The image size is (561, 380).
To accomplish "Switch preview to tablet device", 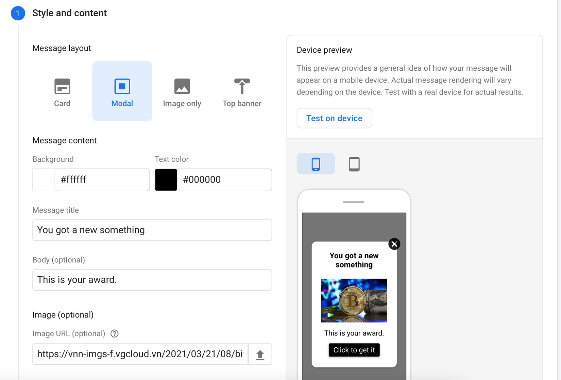I will pyautogui.click(x=354, y=164).
